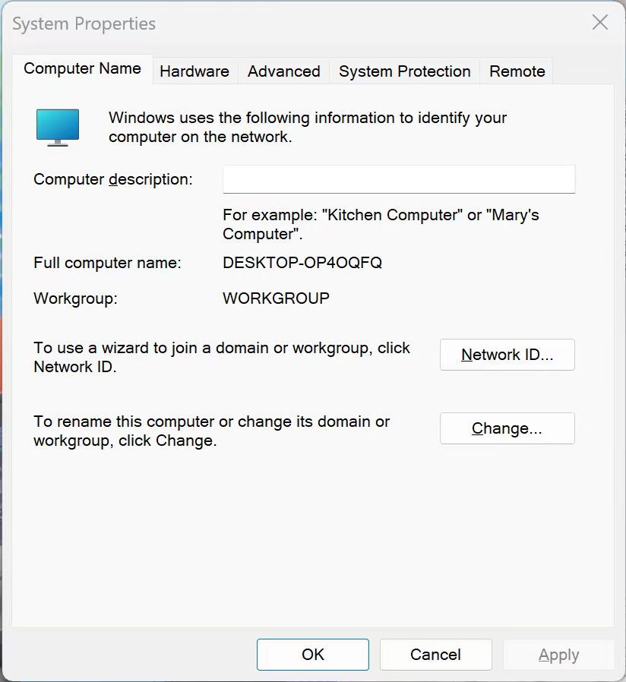Confirm with the OK button
Screen dimensions: 626x682
point(312,655)
